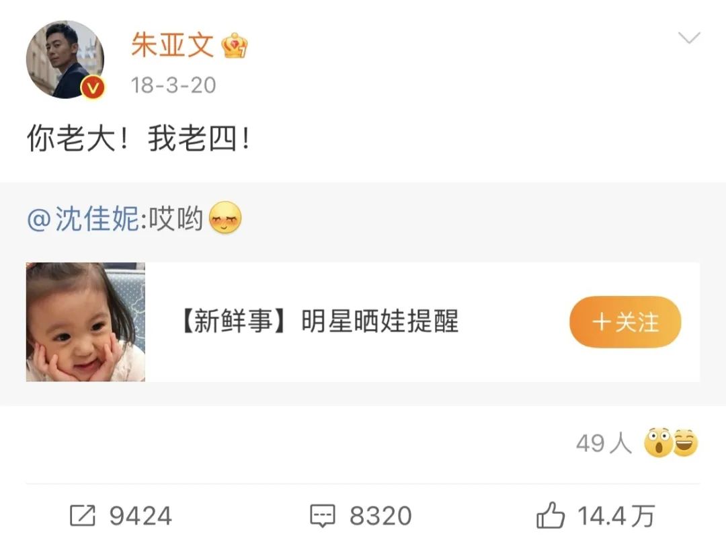Follow topic with +关注 button
Viewport: 726px width, 538px height.
[625, 321]
